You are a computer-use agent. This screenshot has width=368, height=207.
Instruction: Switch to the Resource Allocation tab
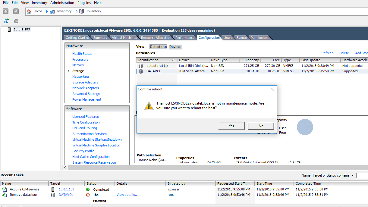tap(156, 38)
